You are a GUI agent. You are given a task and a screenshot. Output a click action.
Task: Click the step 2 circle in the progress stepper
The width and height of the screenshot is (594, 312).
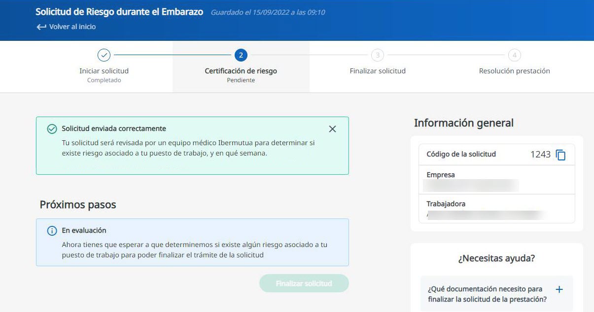[x=241, y=55]
